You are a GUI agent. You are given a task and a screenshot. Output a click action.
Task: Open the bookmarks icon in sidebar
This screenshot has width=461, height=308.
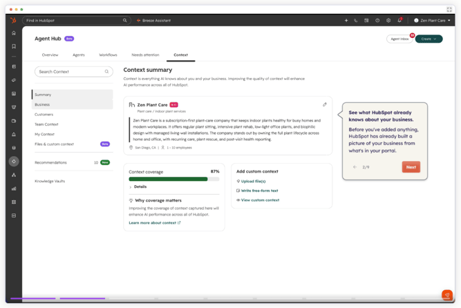(x=14, y=46)
